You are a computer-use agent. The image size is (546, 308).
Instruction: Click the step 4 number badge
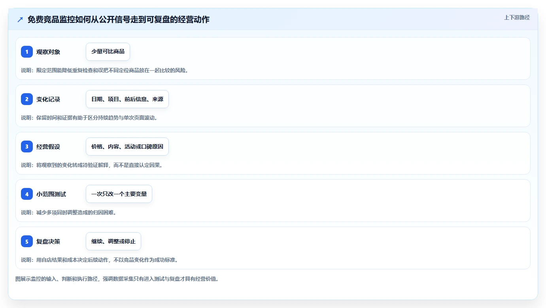click(x=27, y=194)
